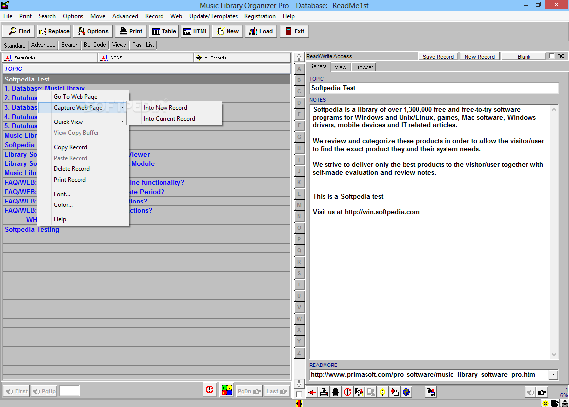Click the New database toolbar button
This screenshot has width=569, height=407.
pyautogui.click(x=228, y=31)
